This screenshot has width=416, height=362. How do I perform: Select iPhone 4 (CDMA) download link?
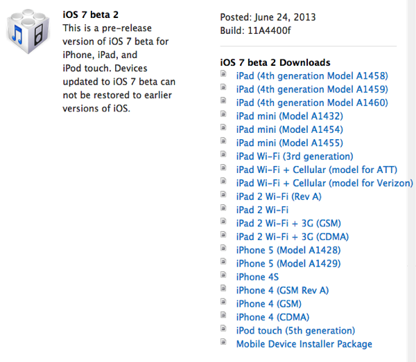272,317
